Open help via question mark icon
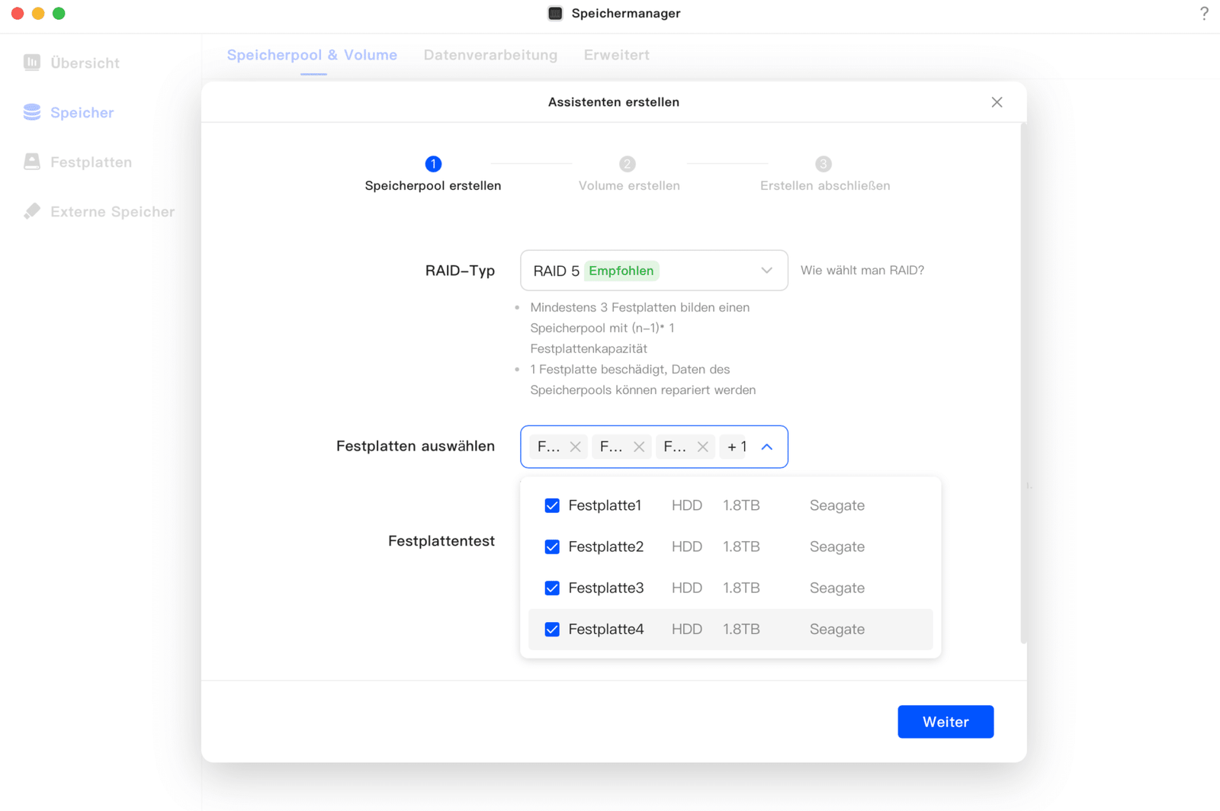This screenshot has width=1220, height=811. point(1204,14)
